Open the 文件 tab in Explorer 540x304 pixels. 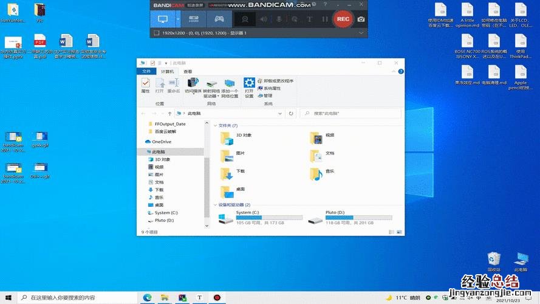[x=146, y=71]
